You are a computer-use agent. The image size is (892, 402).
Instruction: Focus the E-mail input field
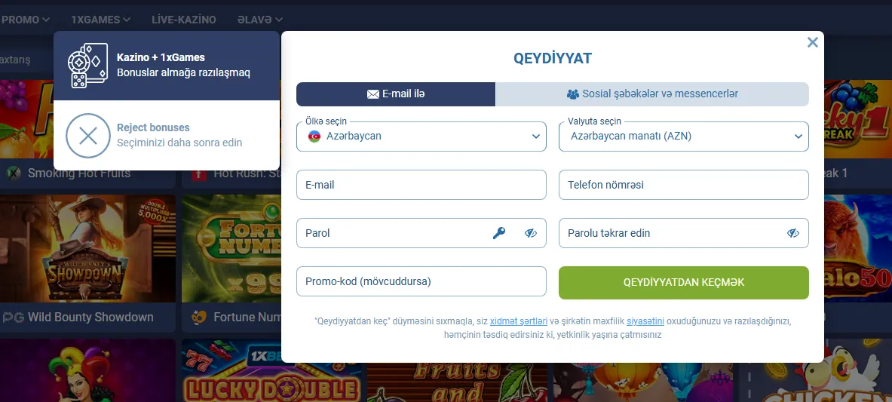(421, 185)
